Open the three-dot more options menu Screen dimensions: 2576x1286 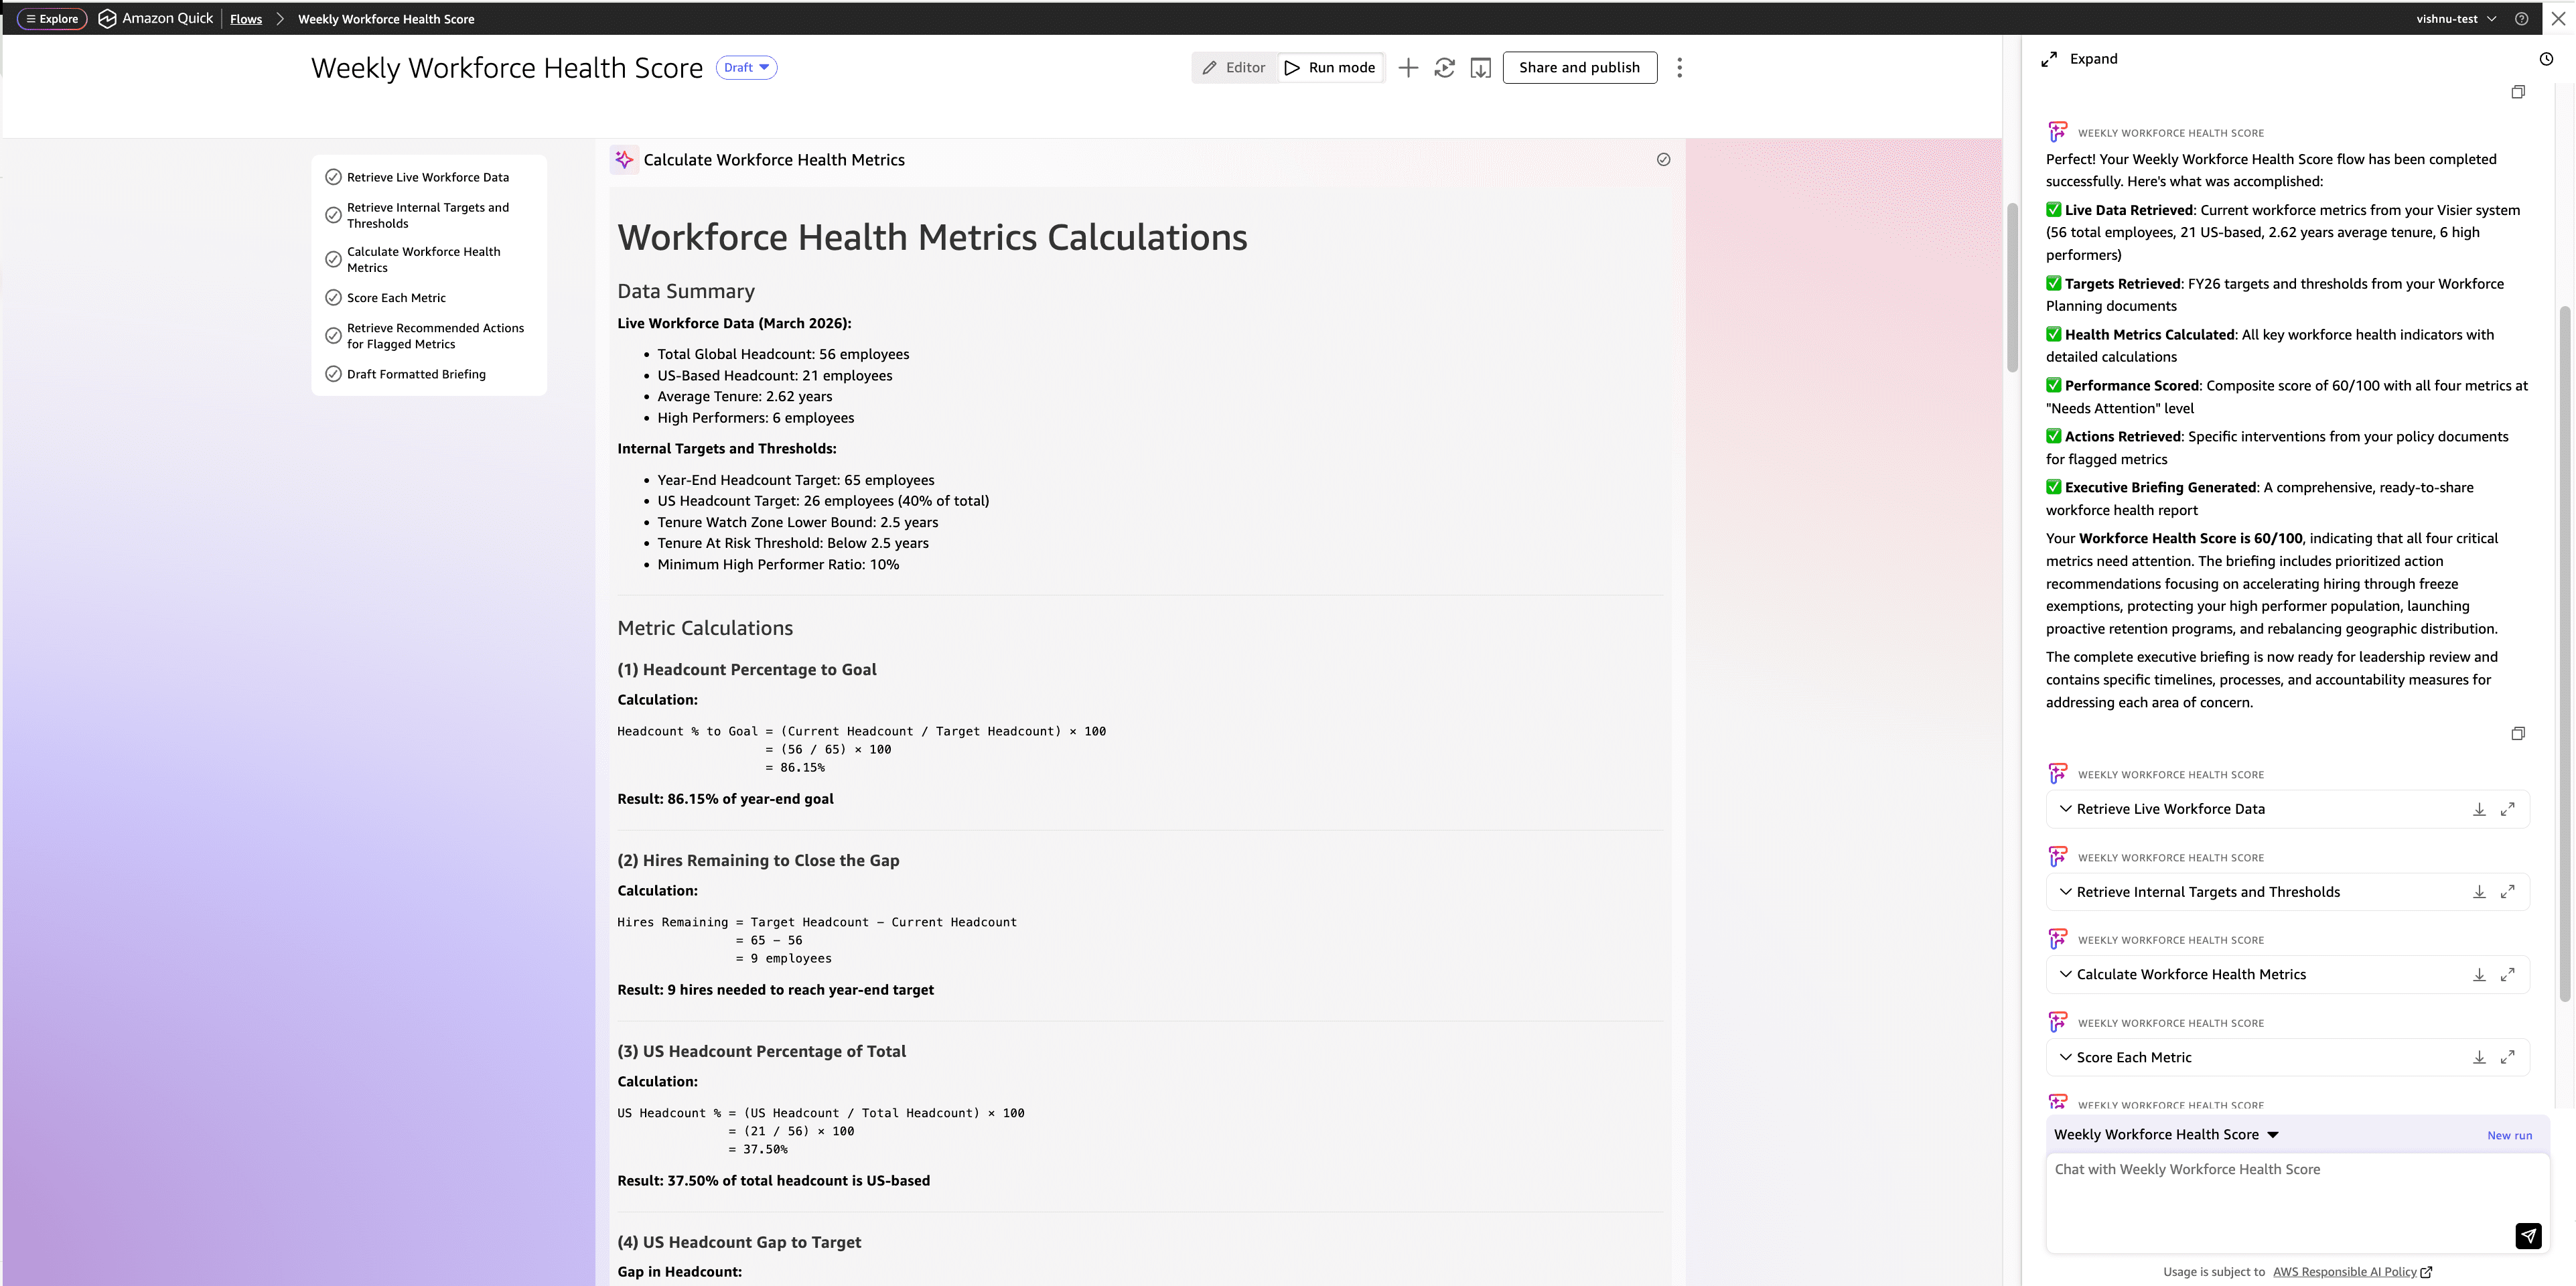1679,68
